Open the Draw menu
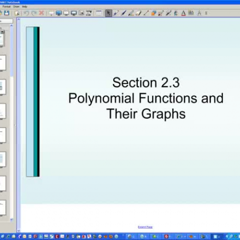This screenshot has width=240, height=240. [x=16, y=7]
